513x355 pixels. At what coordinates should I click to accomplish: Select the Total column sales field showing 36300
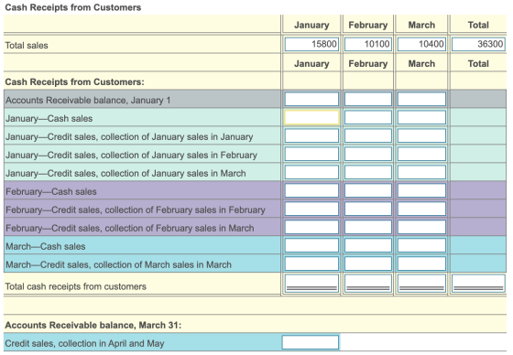[478, 44]
